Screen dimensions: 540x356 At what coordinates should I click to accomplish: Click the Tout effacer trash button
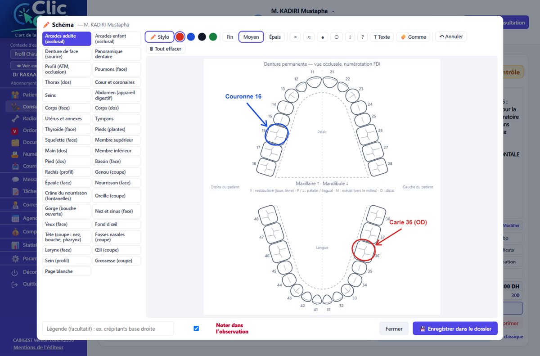tap(165, 49)
